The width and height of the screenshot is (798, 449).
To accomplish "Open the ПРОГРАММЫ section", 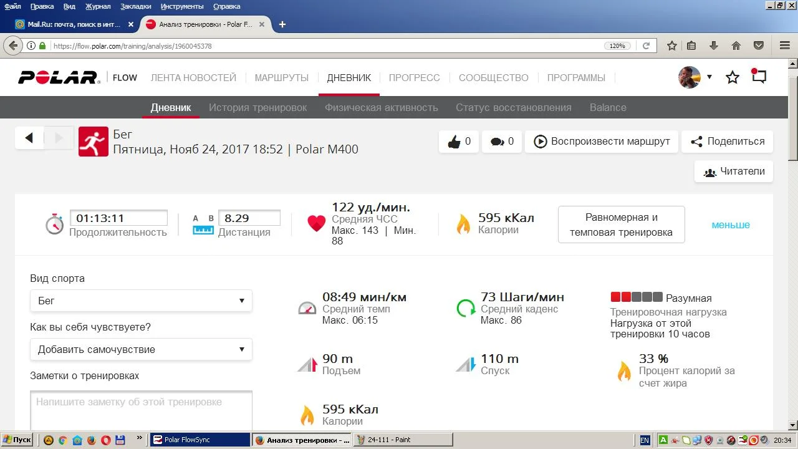I will point(576,78).
